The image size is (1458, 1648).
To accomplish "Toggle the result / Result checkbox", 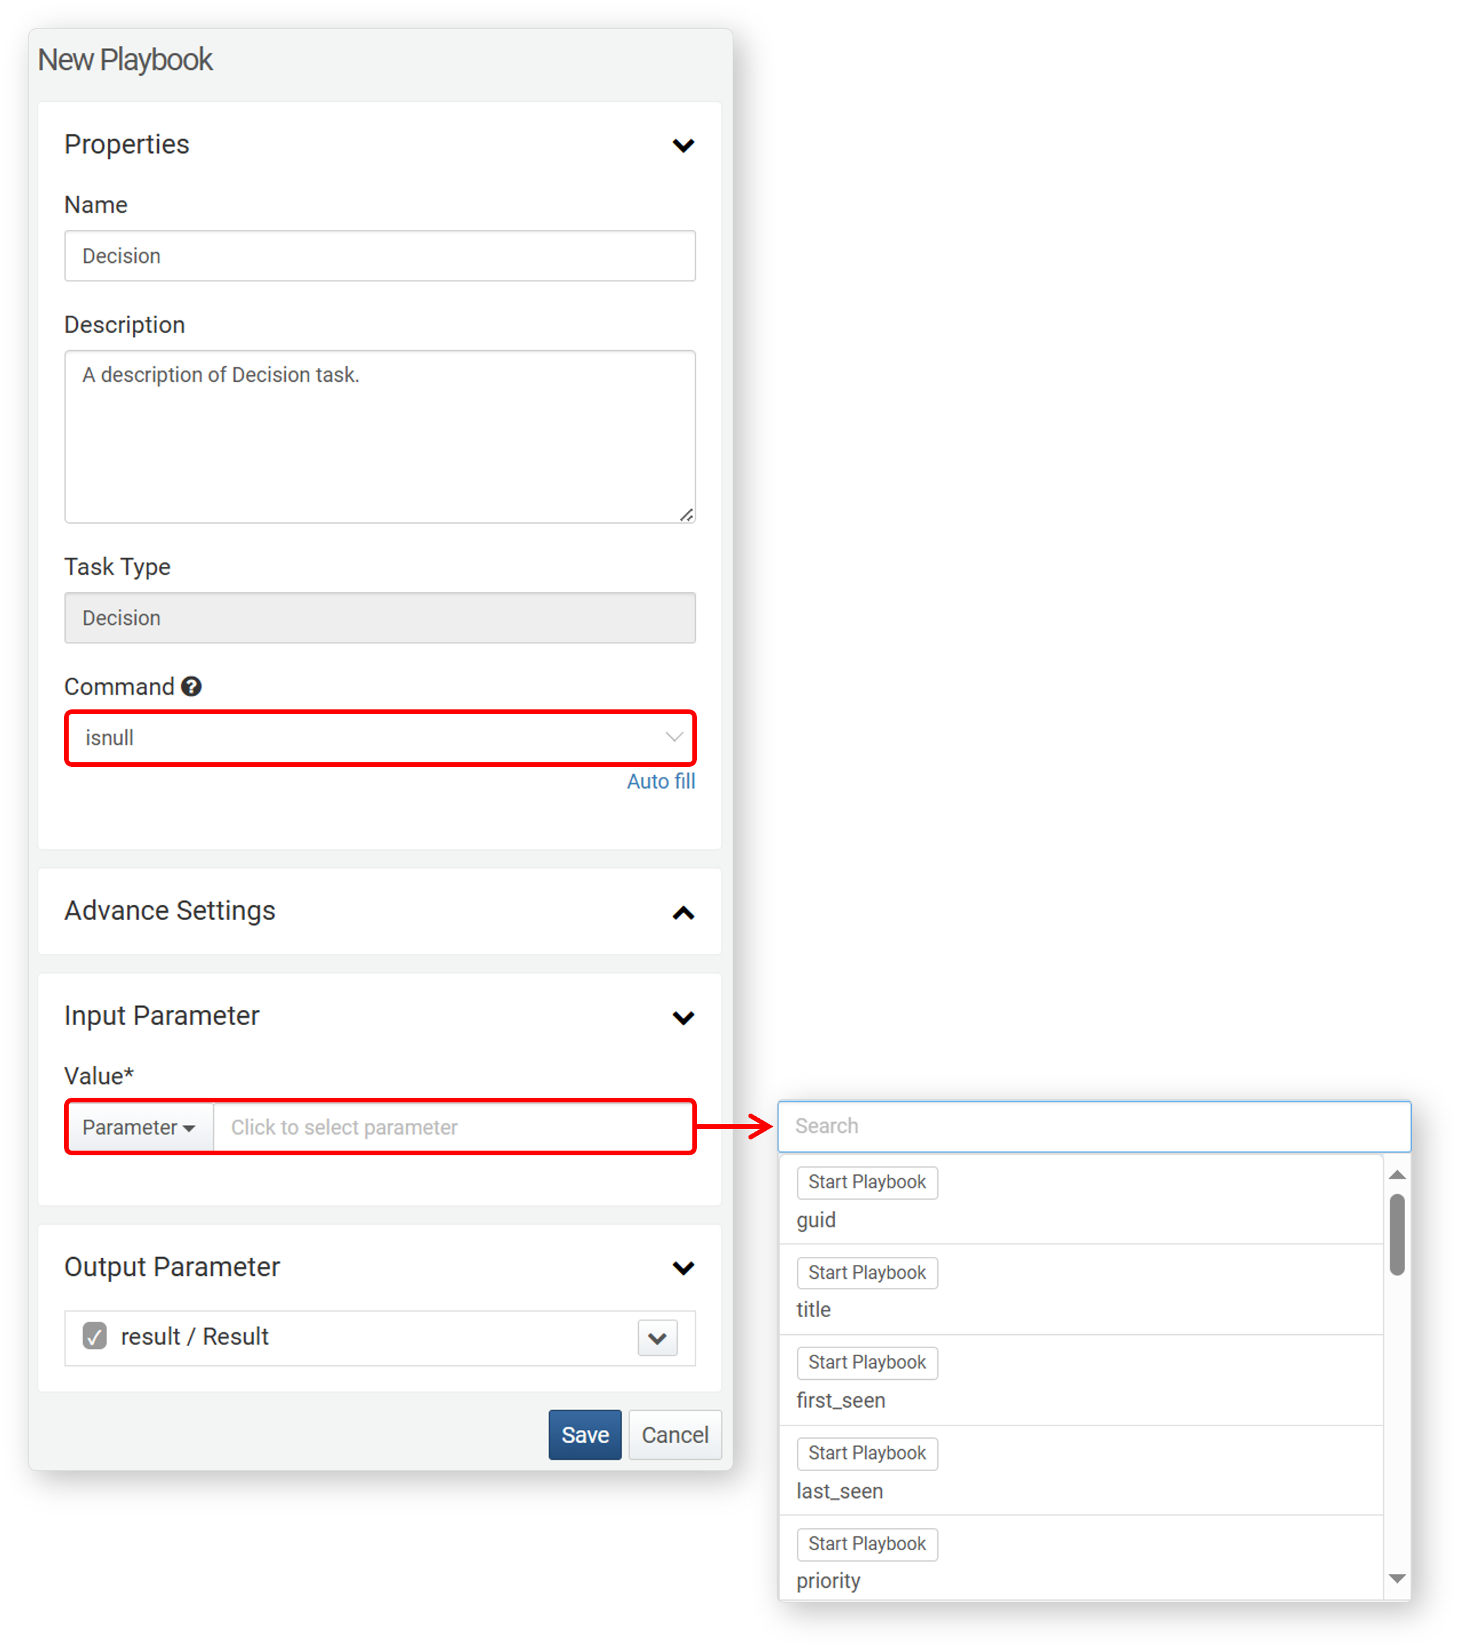I will click(95, 1336).
